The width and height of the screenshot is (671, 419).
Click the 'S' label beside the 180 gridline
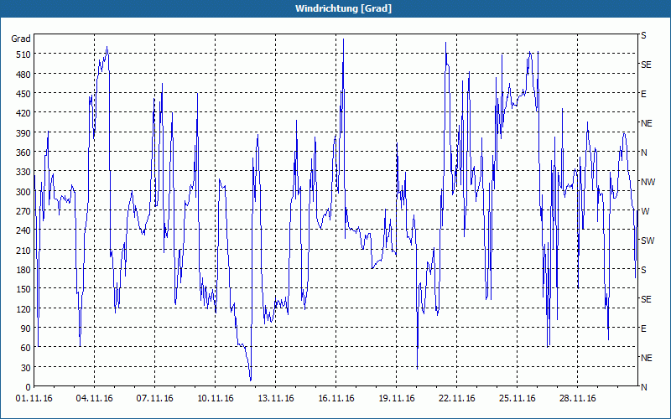643,270
